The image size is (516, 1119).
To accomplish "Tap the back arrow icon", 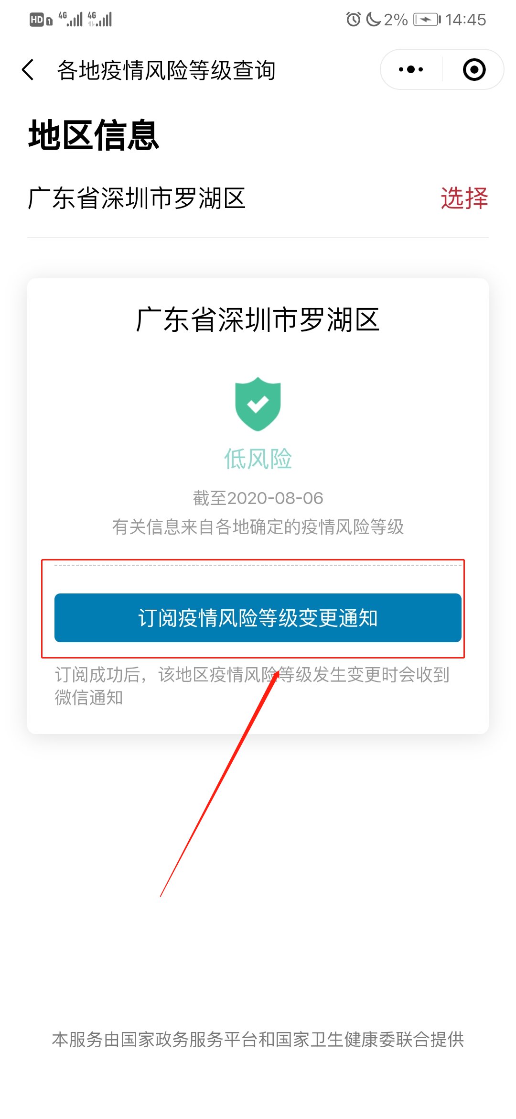I will click(28, 70).
